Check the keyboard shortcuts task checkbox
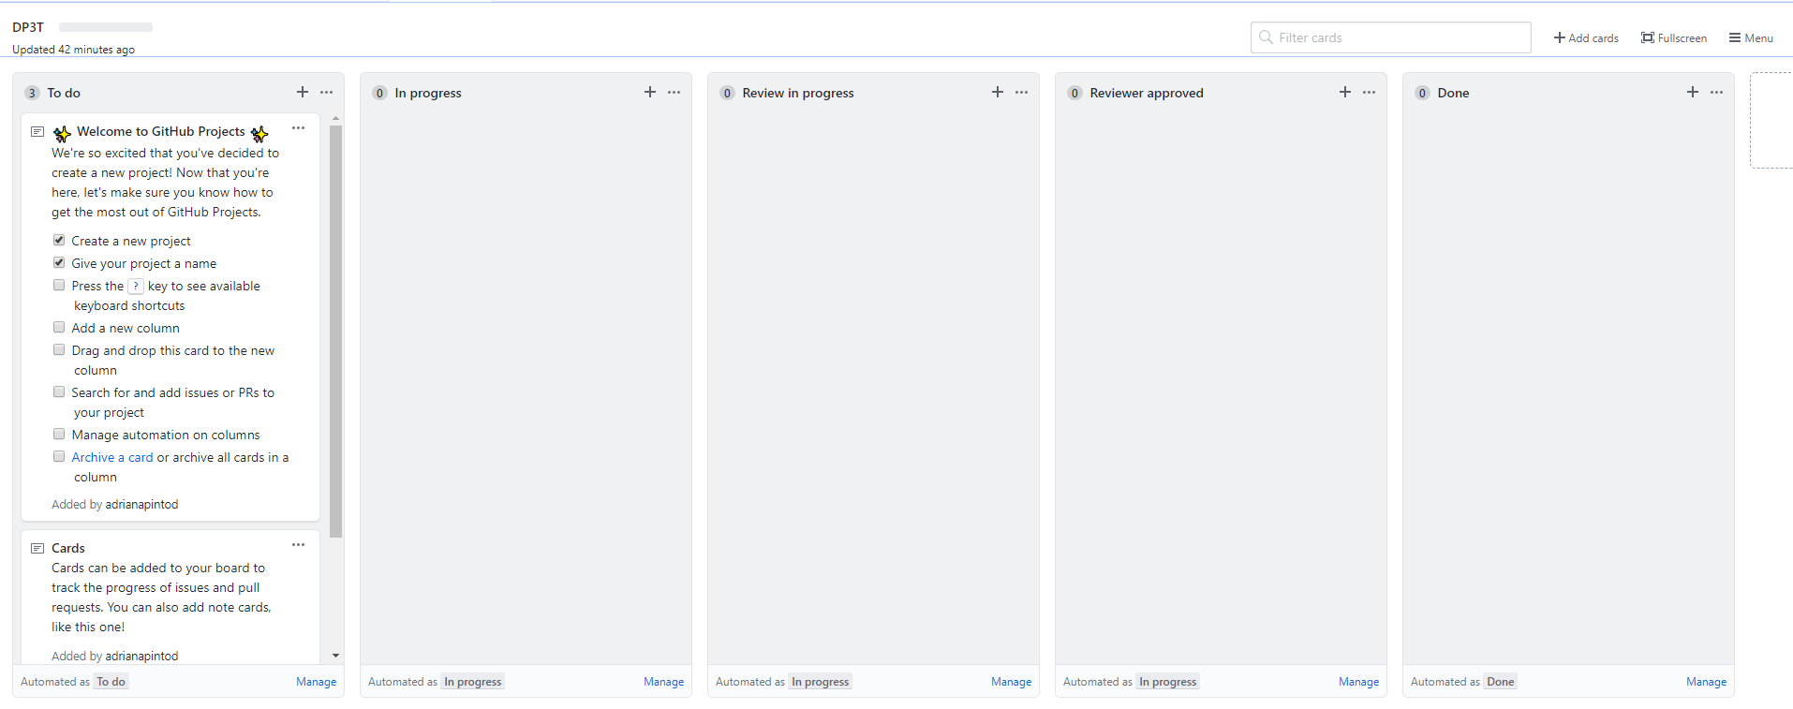Screen dimensions: 1793x709 pyautogui.click(x=59, y=285)
